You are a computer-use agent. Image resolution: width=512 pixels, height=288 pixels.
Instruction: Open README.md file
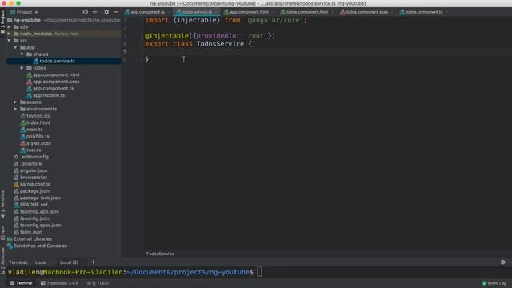pyautogui.click(x=34, y=205)
